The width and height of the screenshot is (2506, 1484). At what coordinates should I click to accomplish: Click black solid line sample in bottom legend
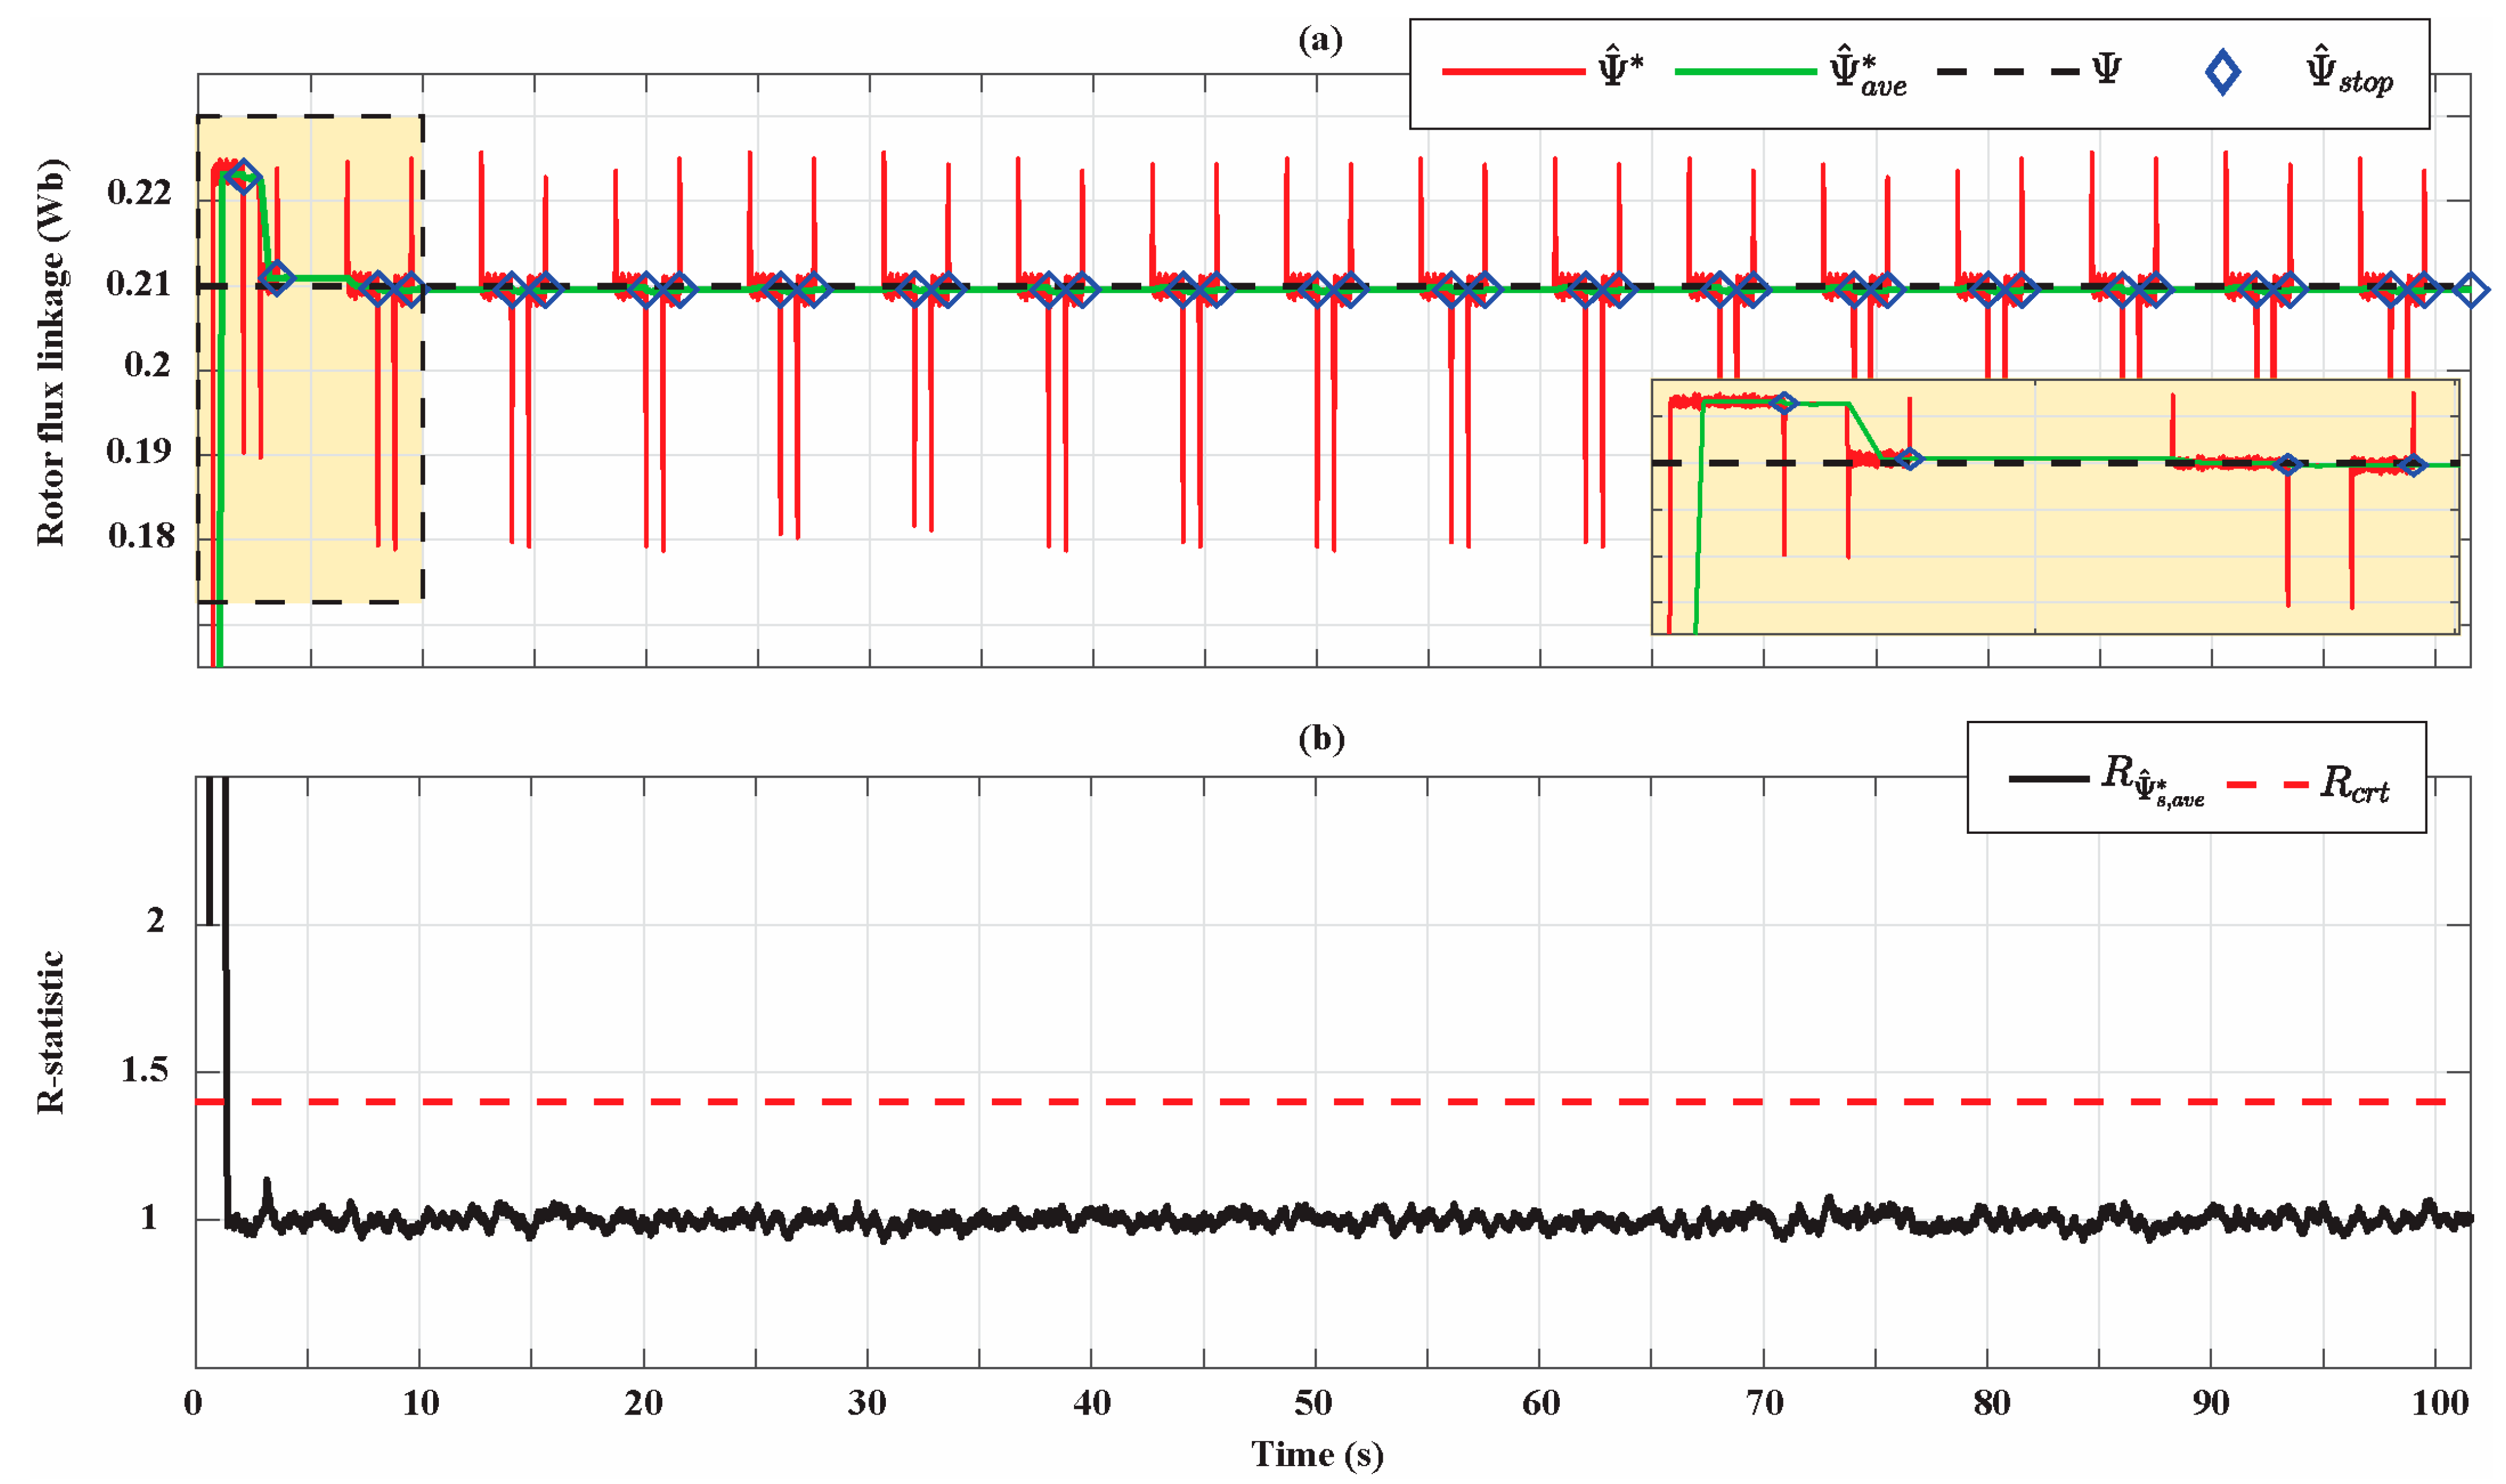(x=2049, y=779)
